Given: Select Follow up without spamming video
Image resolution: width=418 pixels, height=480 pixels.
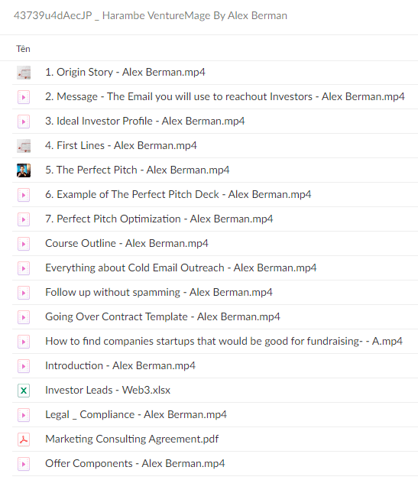Looking at the screenshot, I should pos(159,292).
